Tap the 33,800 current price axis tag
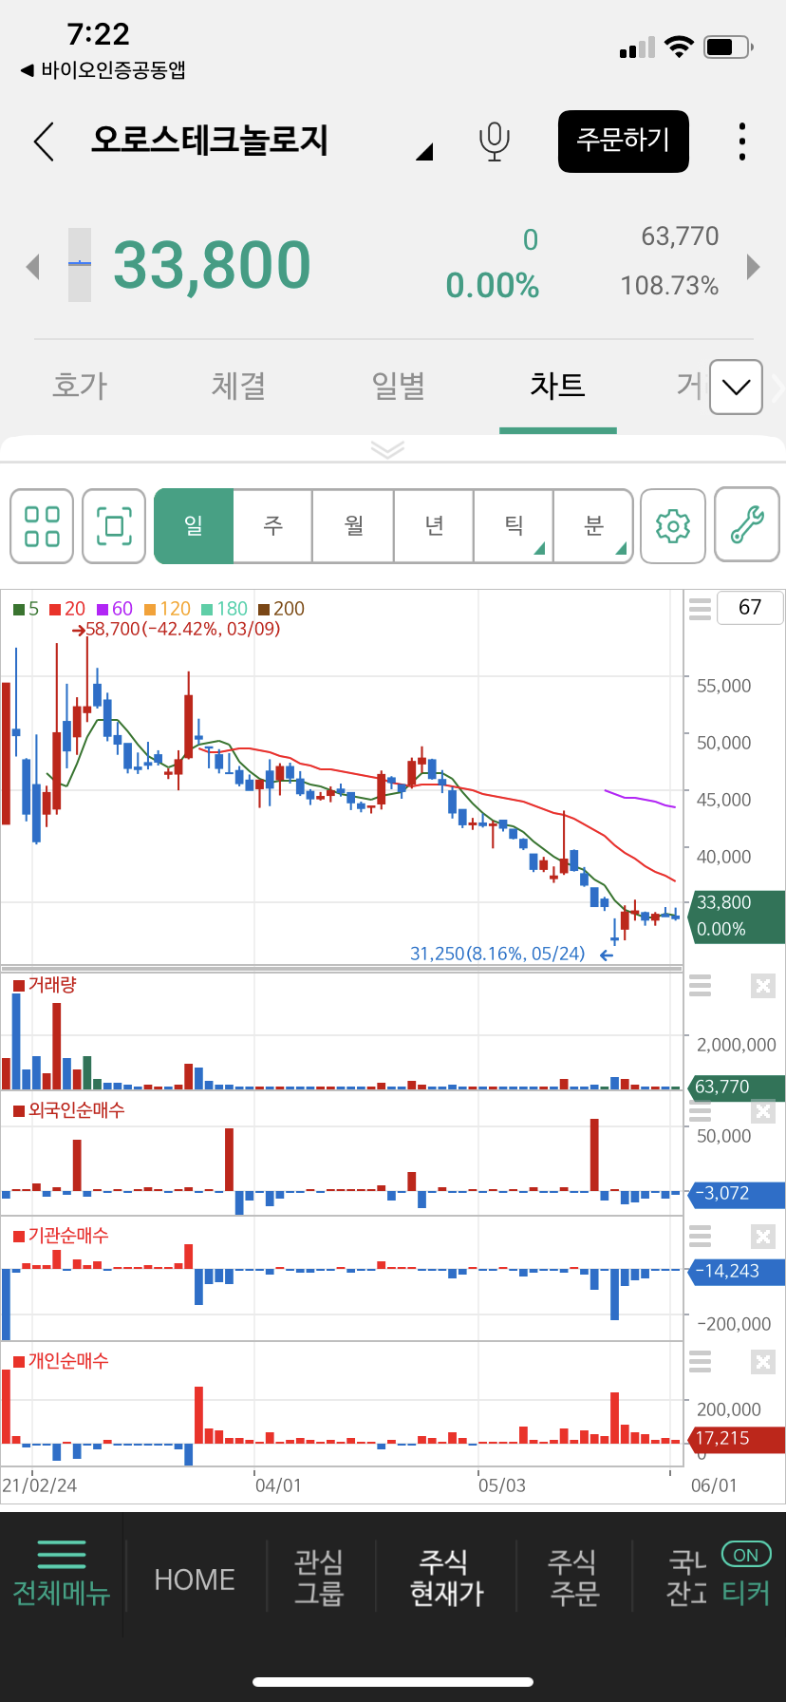Viewport: 786px width, 1702px height. click(737, 917)
